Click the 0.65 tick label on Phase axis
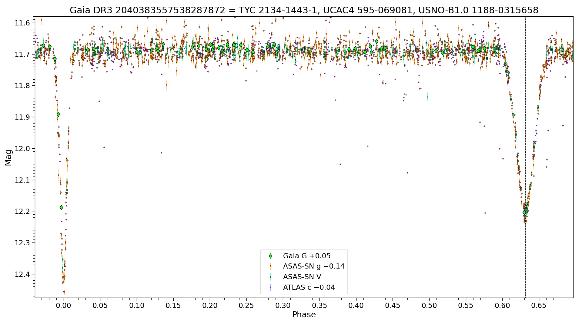The image size is (582, 327). (x=539, y=306)
